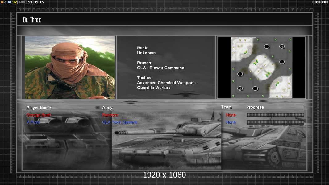Click the red None team value

pyautogui.click(x=231, y=115)
